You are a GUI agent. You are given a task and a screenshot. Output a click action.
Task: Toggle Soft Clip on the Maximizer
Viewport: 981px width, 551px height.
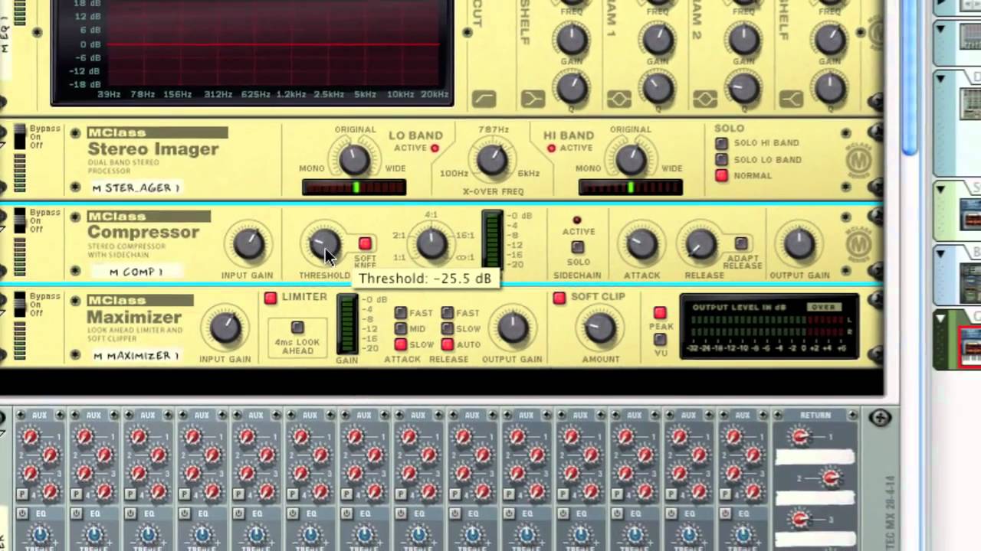click(559, 298)
